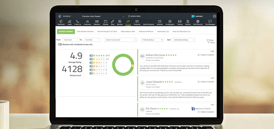Open the Customers icon
Image resolution: width=274 pixels, height=129 pixels.
click(x=87, y=21)
